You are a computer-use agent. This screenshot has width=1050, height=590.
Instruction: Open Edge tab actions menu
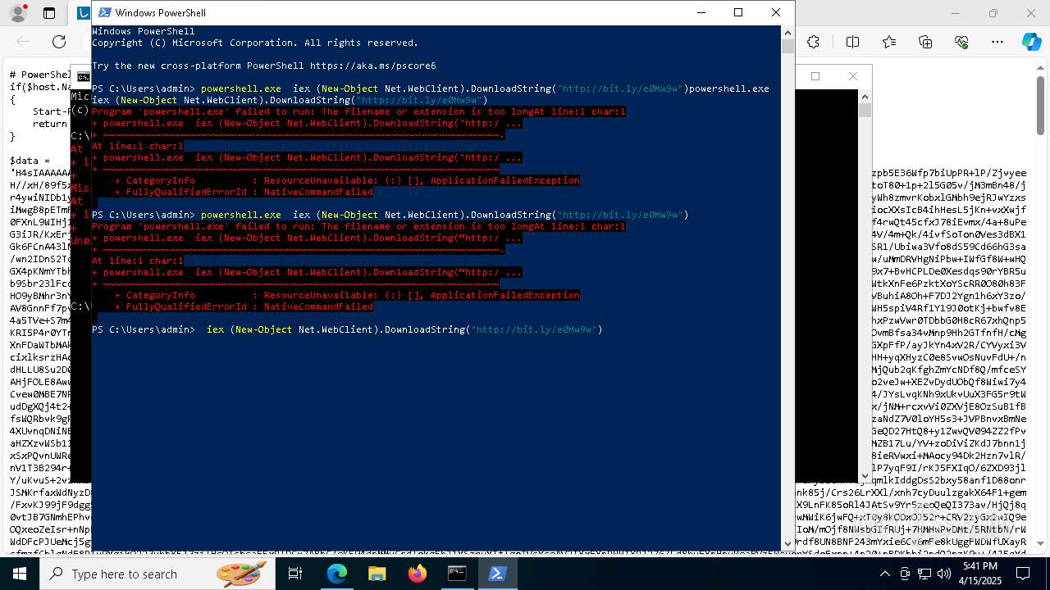pyautogui.click(x=49, y=13)
